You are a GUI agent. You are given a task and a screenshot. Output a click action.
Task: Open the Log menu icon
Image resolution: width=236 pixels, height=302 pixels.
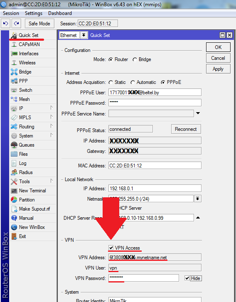click(14, 163)
